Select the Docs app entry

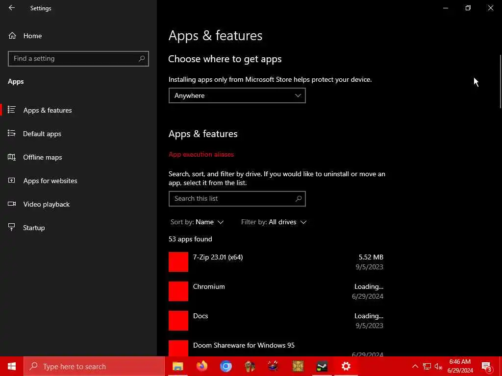[276, 321]
